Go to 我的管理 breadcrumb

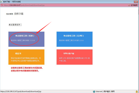tap(10, 14)
